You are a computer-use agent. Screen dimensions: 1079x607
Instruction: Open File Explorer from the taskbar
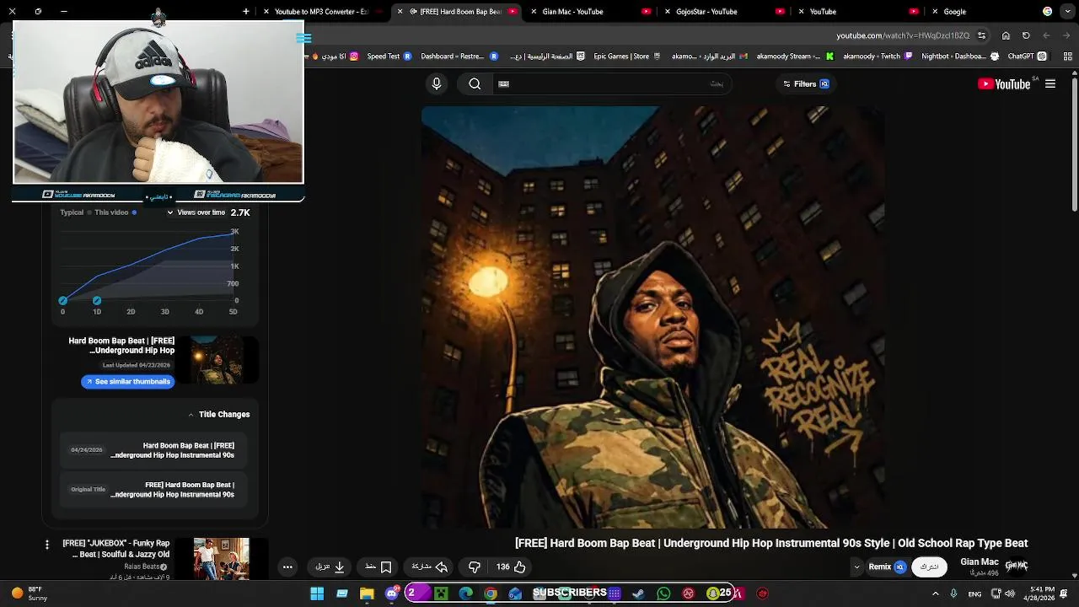coord(367,594)
